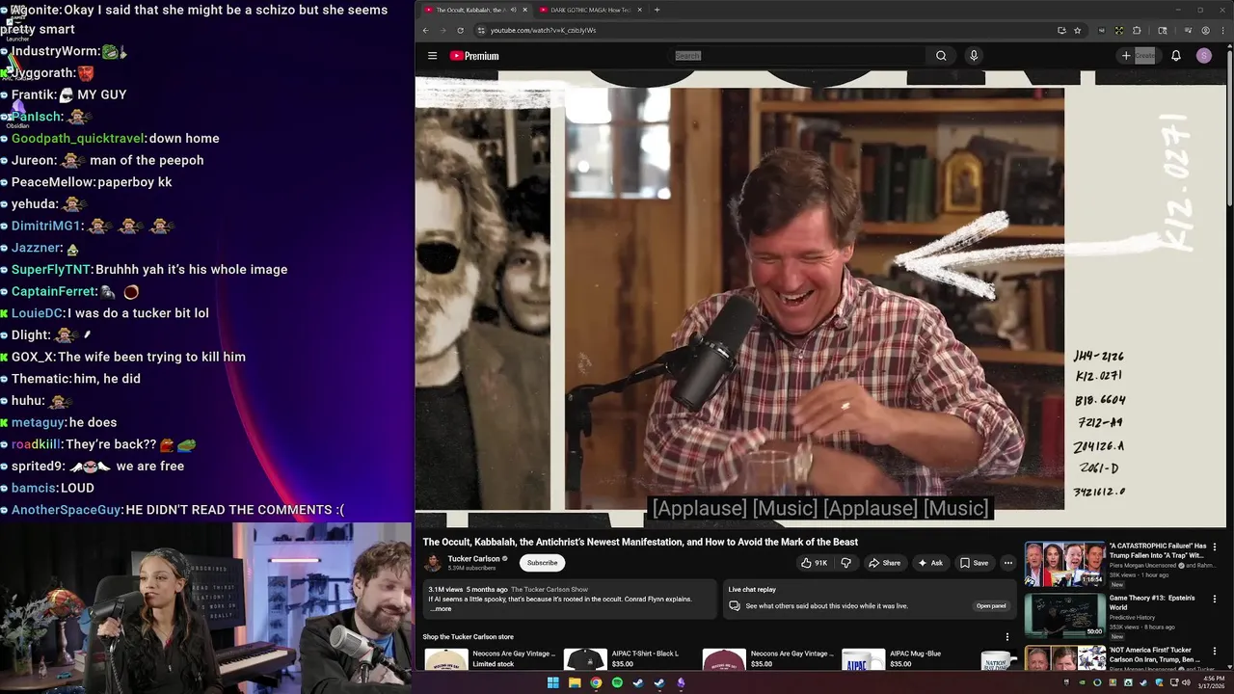This screenshot has width=1234, height=694.
Task: Open YouTube notifications bell
Action: [x=1176, y=56]
